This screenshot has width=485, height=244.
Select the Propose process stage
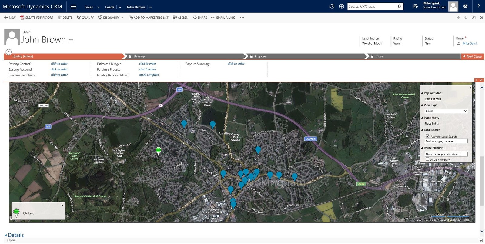306,56
